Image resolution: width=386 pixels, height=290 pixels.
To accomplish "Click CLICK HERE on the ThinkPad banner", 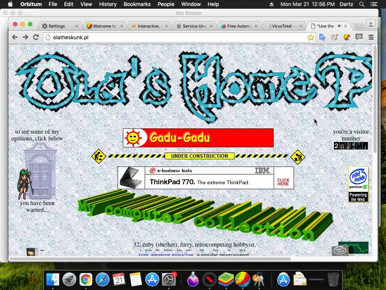I will [x=283, y=182].
